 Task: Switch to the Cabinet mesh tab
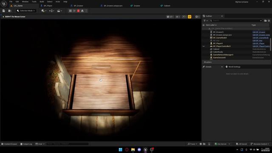pos(165,6)
